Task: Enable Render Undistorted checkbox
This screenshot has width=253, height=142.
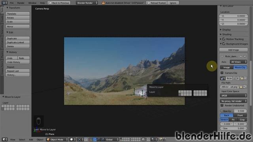Action: click(x=222, y=105)
